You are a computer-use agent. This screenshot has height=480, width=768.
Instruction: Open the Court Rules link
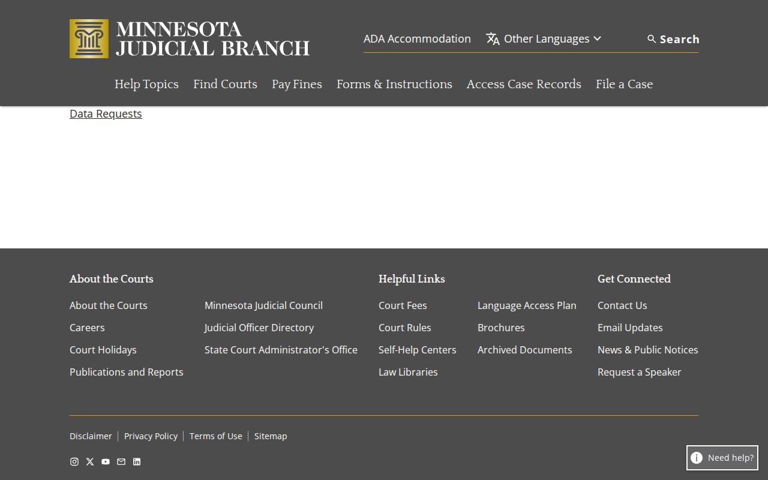coord(405,328)
